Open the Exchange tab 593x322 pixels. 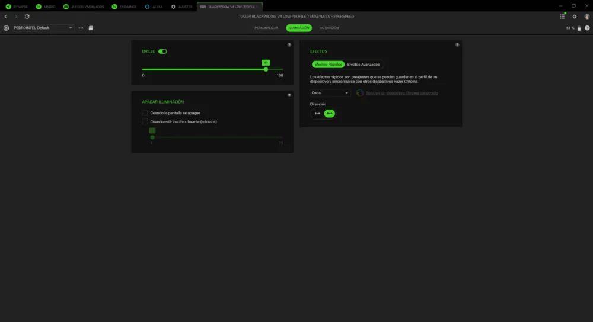point(124,7)
